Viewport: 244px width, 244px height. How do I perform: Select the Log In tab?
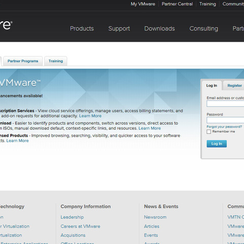coord(211,85)
